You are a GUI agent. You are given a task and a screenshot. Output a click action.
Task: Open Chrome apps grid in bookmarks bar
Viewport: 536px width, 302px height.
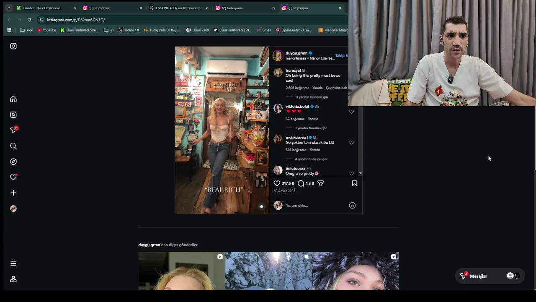(9, 30)
